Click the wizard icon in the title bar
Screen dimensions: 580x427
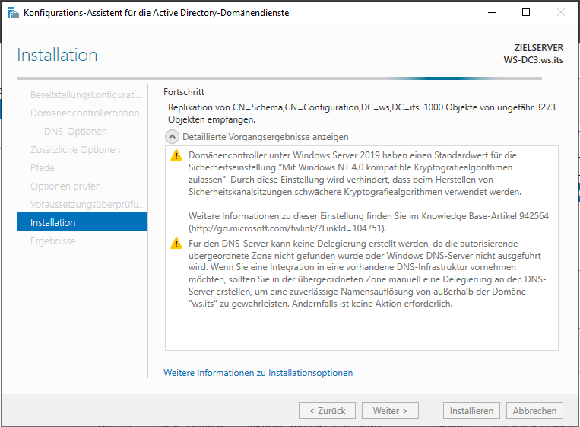pos(14,13)
